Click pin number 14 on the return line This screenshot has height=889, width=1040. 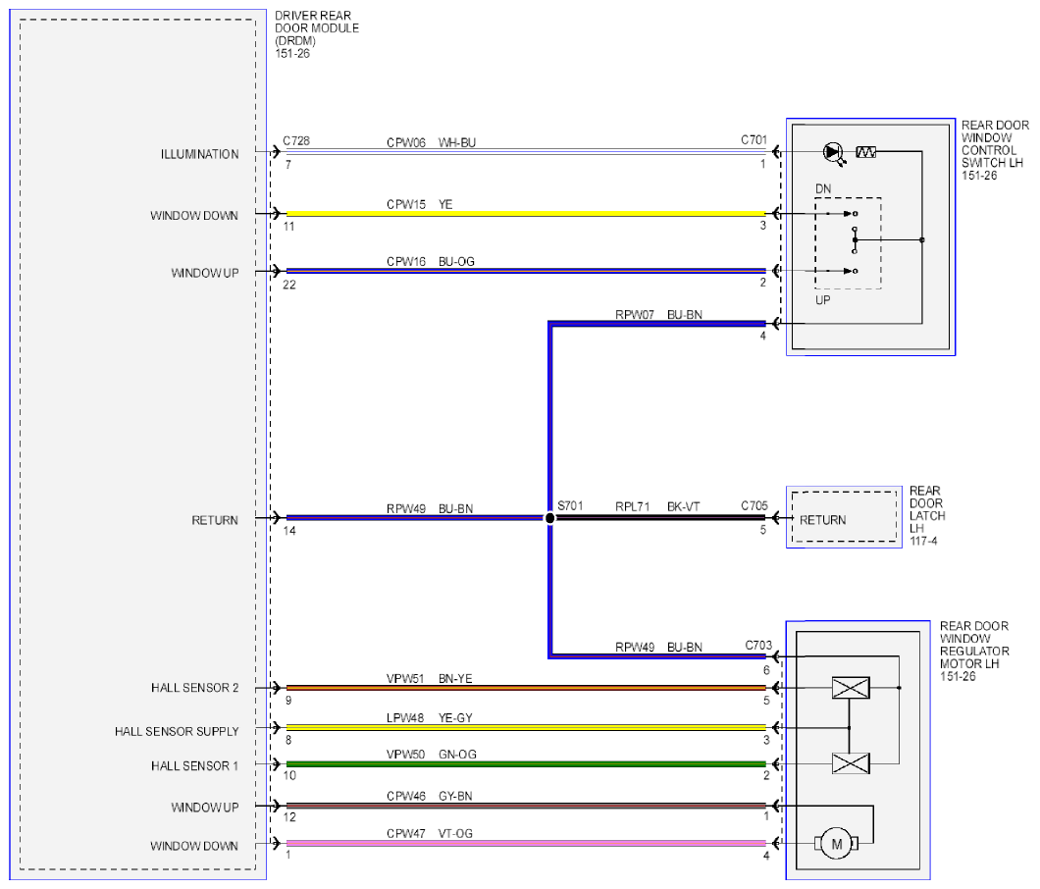pyautogui.click(x=289, y=531)
